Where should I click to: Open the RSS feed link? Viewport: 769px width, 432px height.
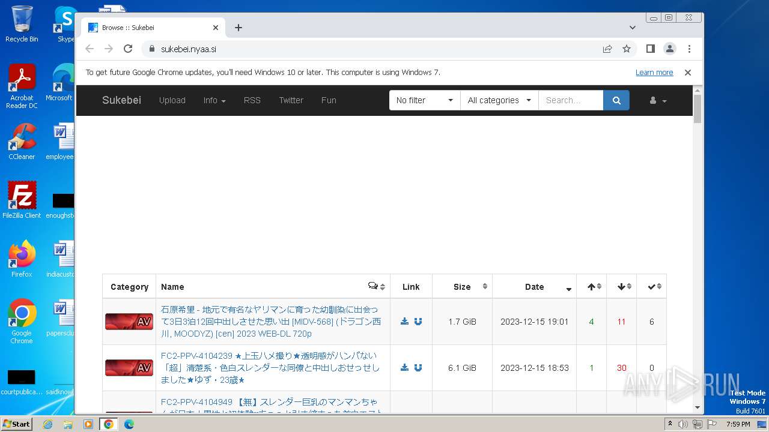click(252, 100)
